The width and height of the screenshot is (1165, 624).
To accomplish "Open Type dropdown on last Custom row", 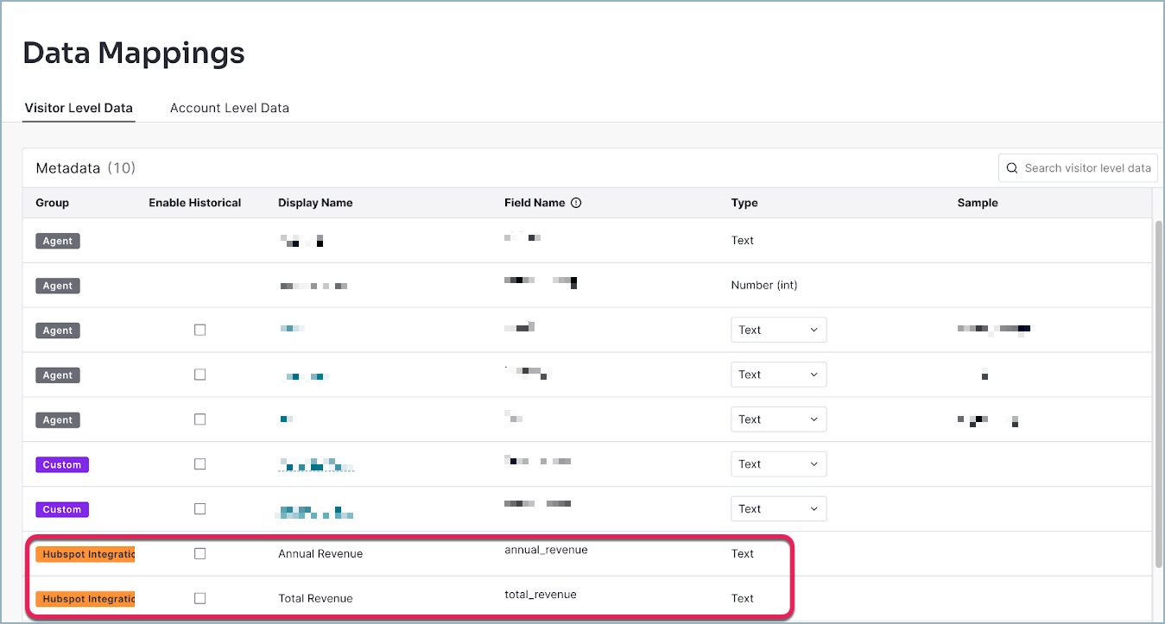I will click(779, 508).
